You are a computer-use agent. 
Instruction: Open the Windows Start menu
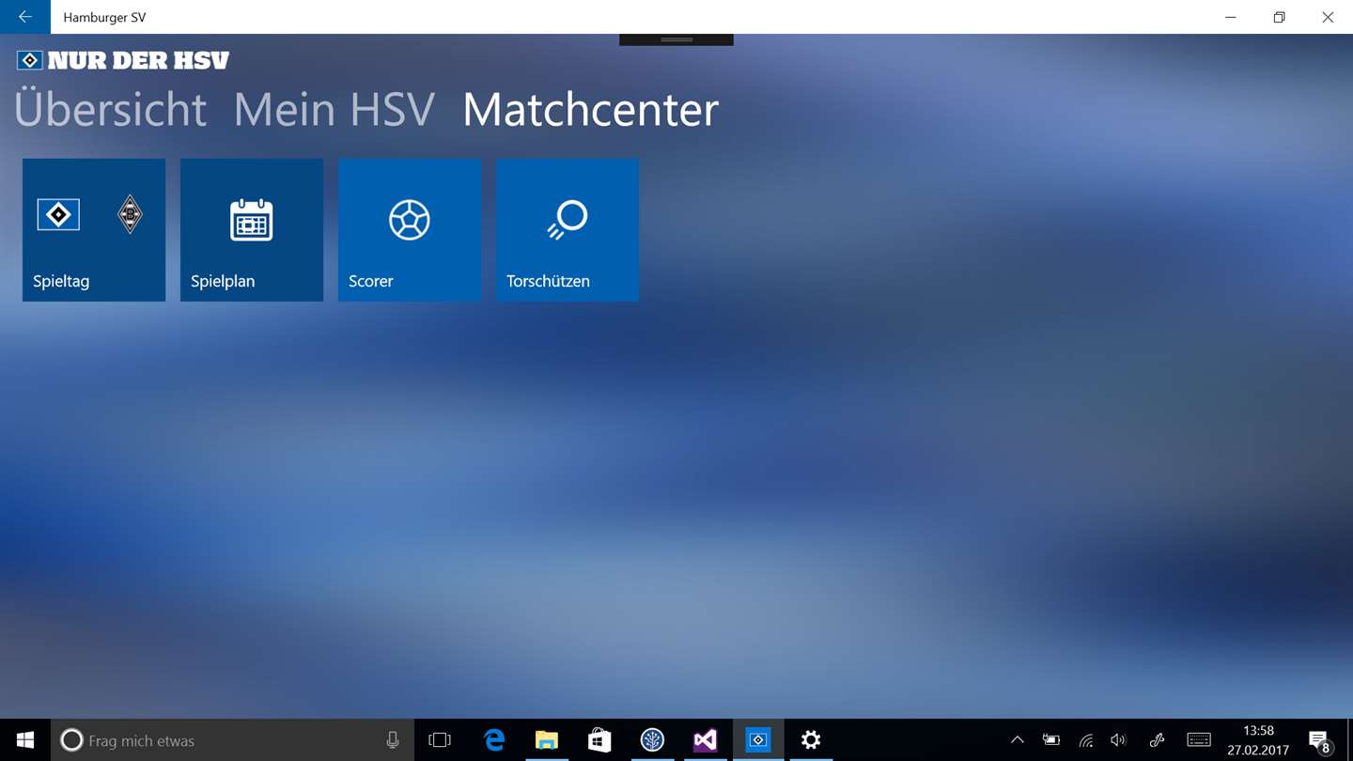point(25,740)
